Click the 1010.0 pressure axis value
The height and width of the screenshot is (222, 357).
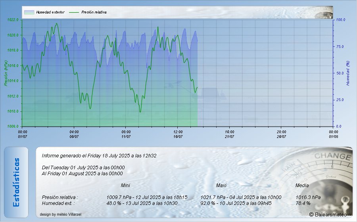[13, 111]
